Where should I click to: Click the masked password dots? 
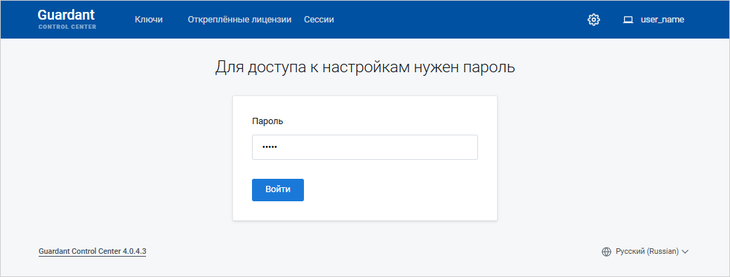coord(269,147)
